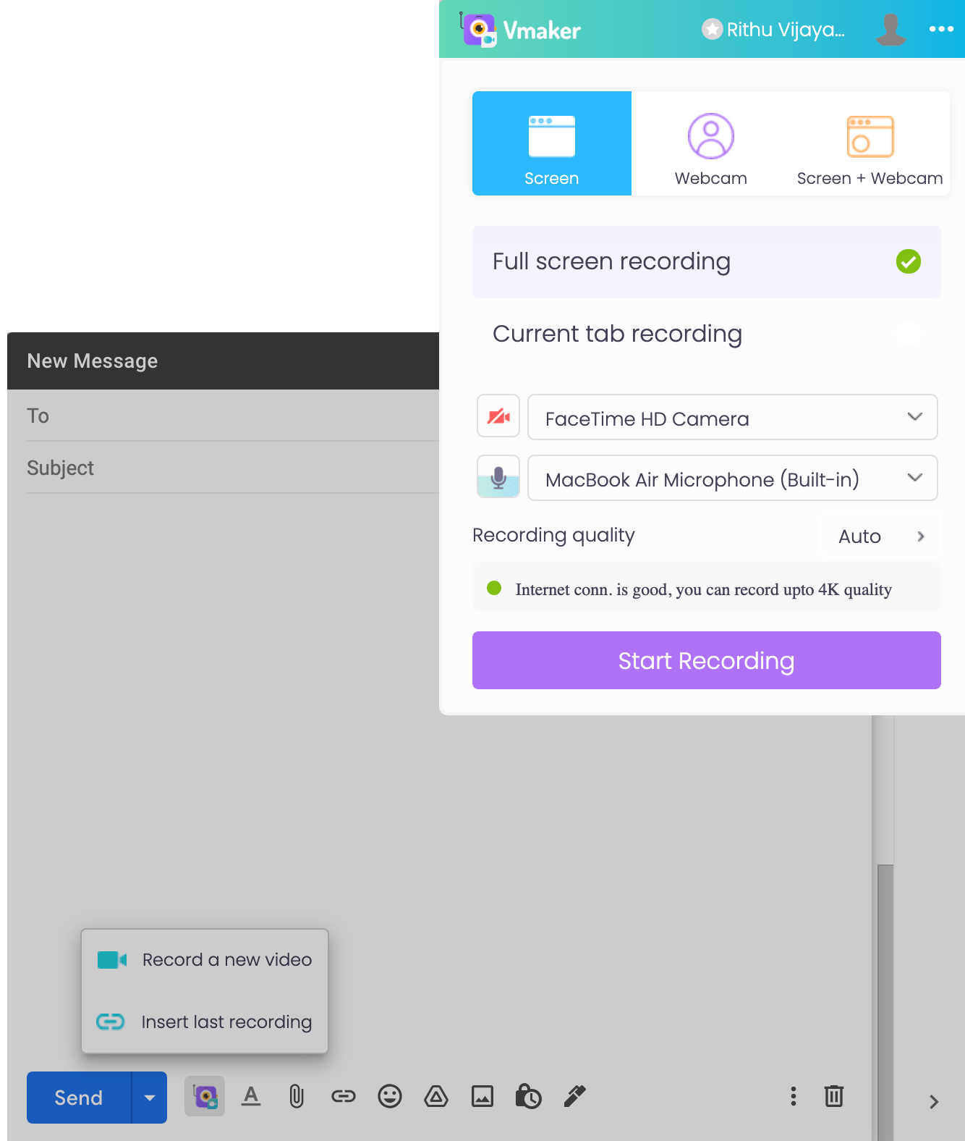The width and height of the screenshot is (965, 1141).
Task: Open the emoji picker icon
Action: (x=390, y=1096)
